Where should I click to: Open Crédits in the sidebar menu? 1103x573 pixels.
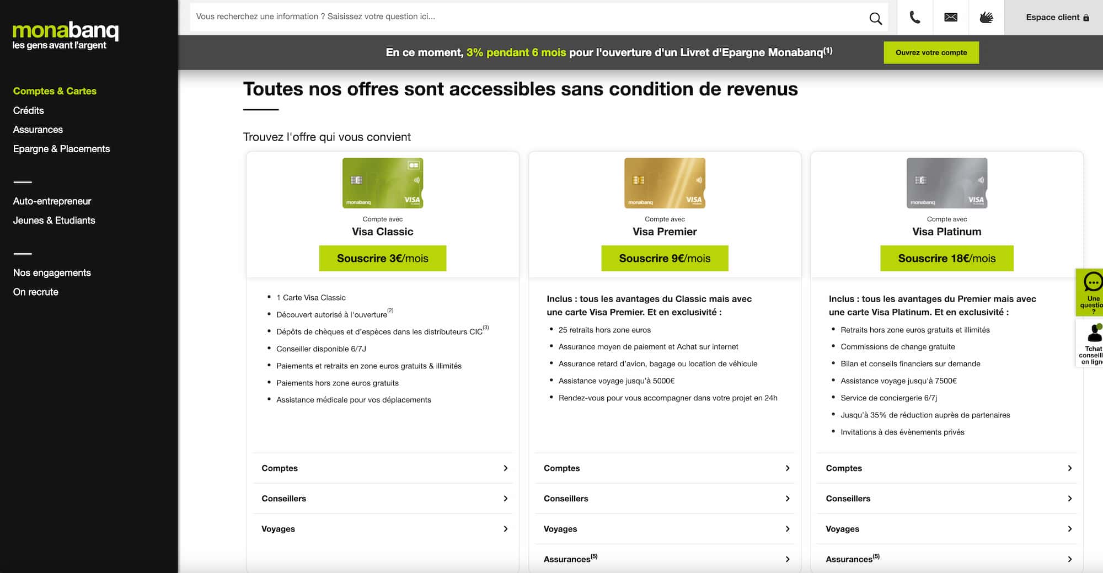pyautogui.click(x=29, y=110)
